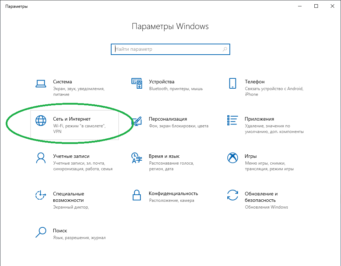This screenshot has width=341, height=266.
Task: Click the magnifier icon for Поиск category
Action: (x=41, y=232)
